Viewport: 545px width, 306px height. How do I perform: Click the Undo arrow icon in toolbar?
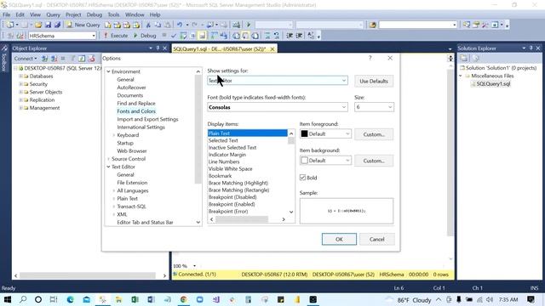[x=180, y=25]
